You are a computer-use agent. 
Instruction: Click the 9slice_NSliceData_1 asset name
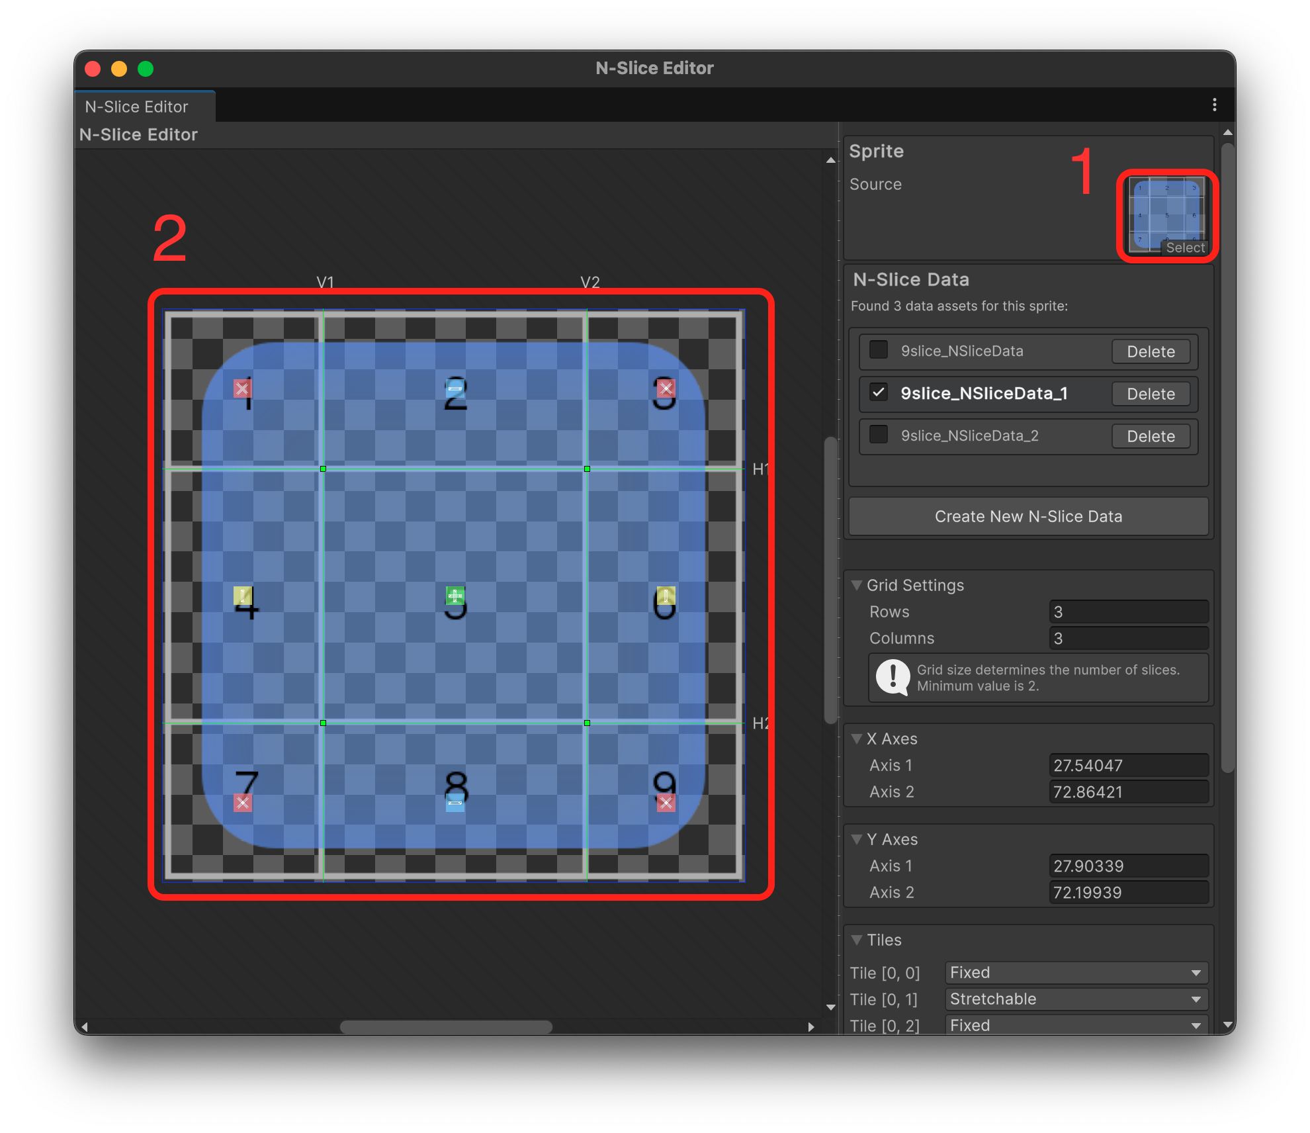click(984, 393)
